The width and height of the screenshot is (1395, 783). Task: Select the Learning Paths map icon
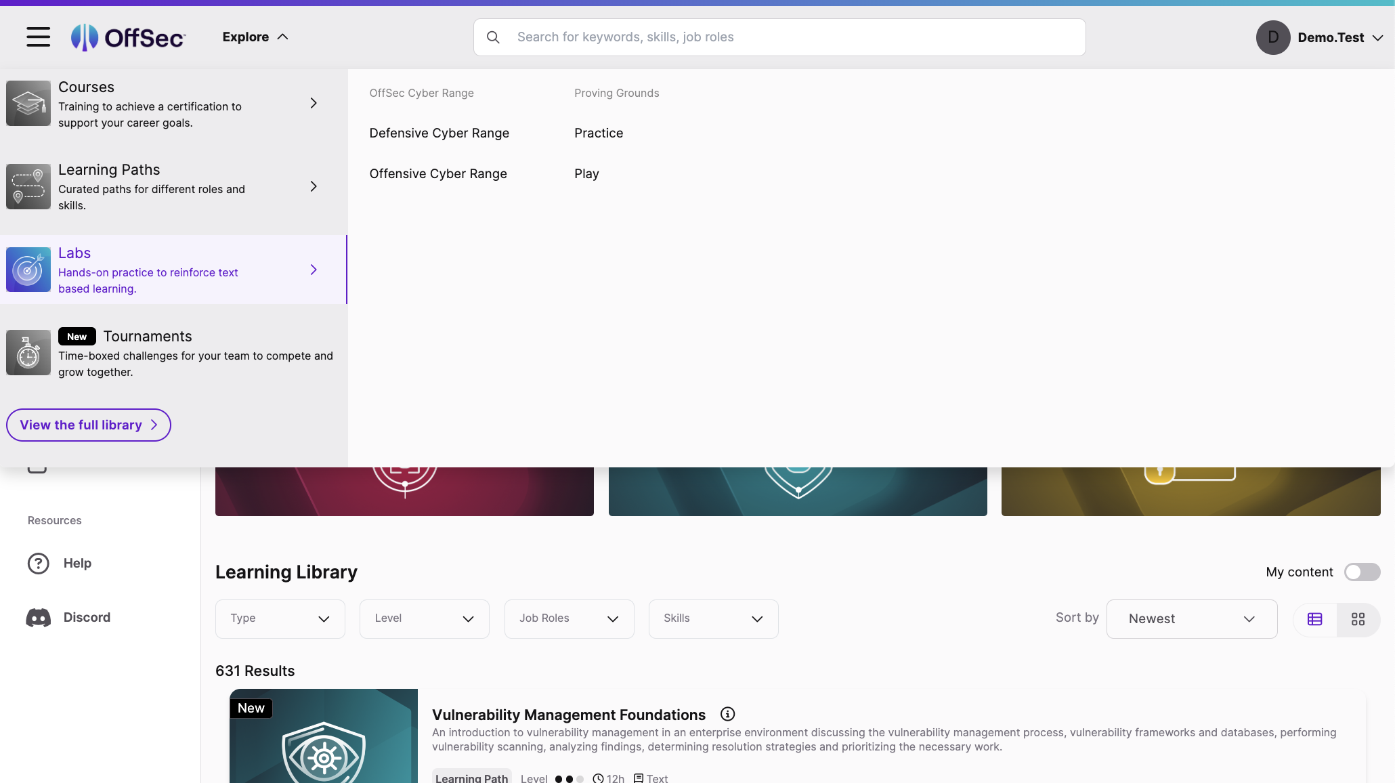(x=28, y=186)
